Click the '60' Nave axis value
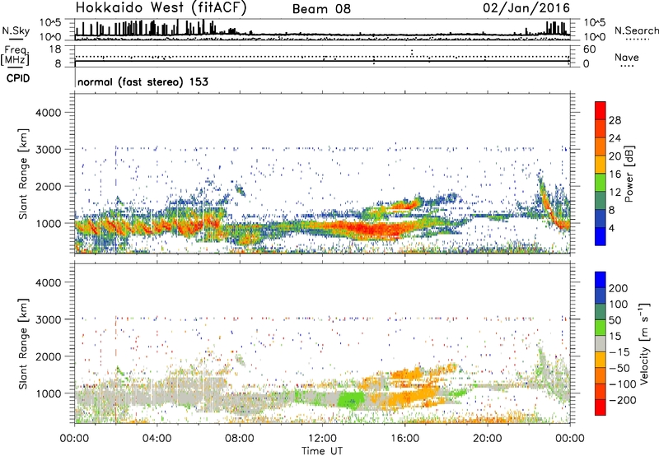This screenshot has width=659, height=456. click(x=589, y=49)
